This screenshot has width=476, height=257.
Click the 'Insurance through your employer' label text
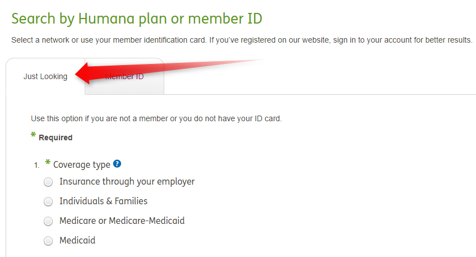127,182
